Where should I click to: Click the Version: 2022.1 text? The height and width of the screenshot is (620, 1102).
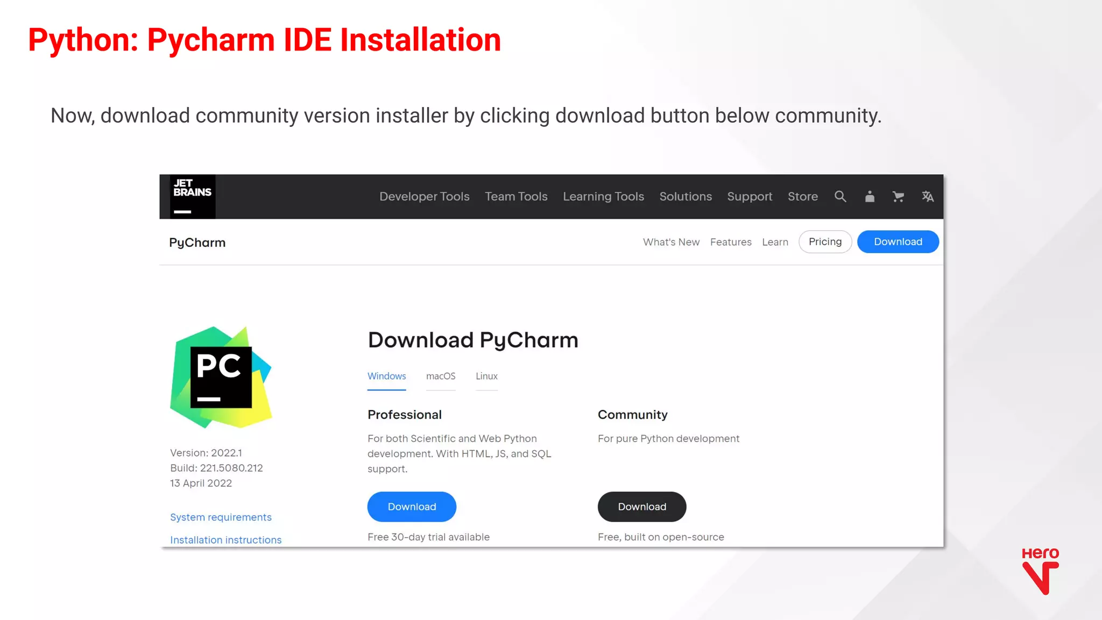pyautogui.click(x=206, y=453)
